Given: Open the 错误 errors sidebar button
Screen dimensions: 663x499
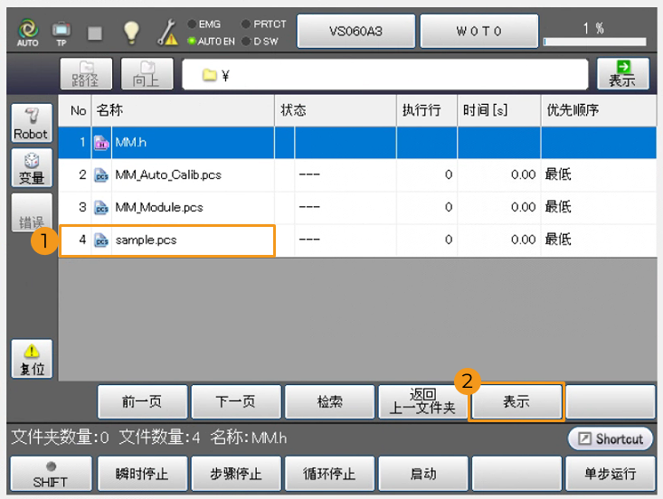Looking at the screenshot, I should [x=32, y=212].
